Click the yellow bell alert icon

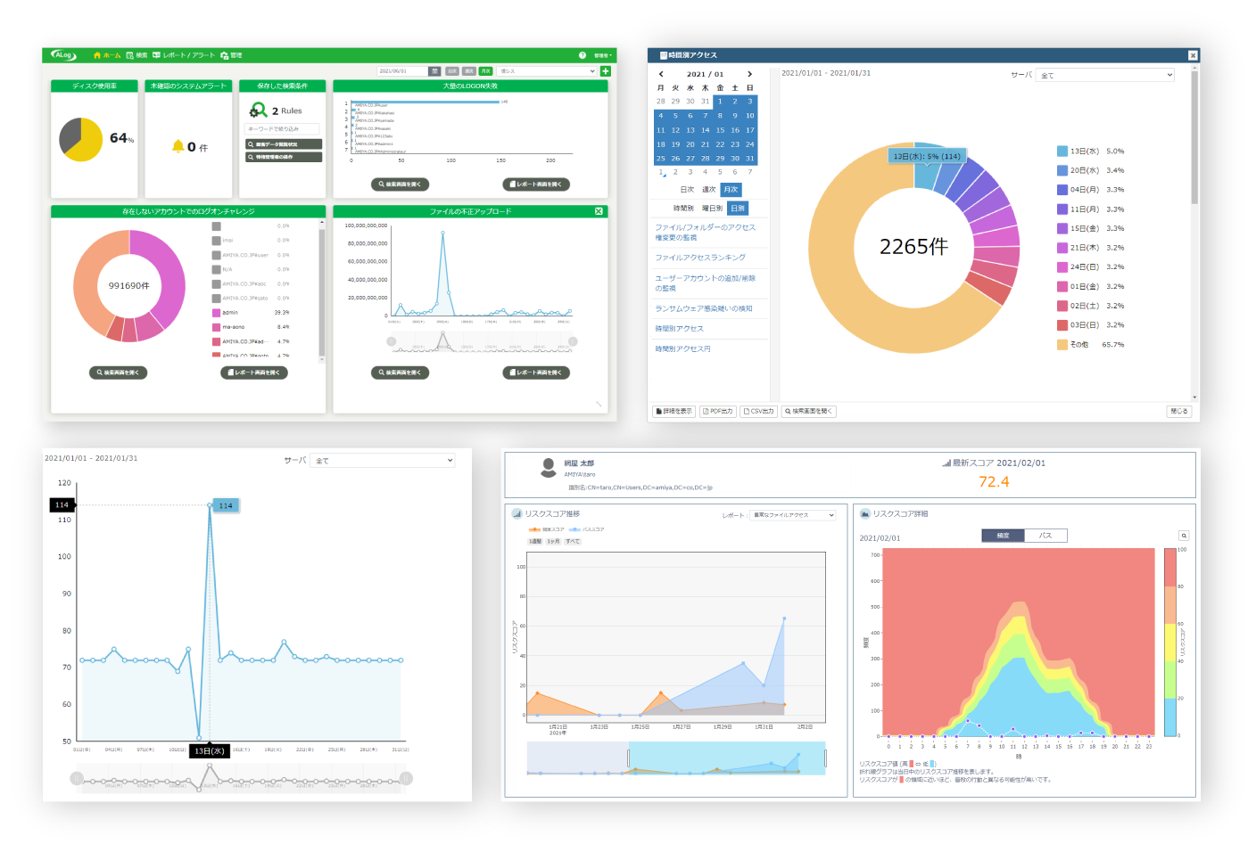point(178,146)
